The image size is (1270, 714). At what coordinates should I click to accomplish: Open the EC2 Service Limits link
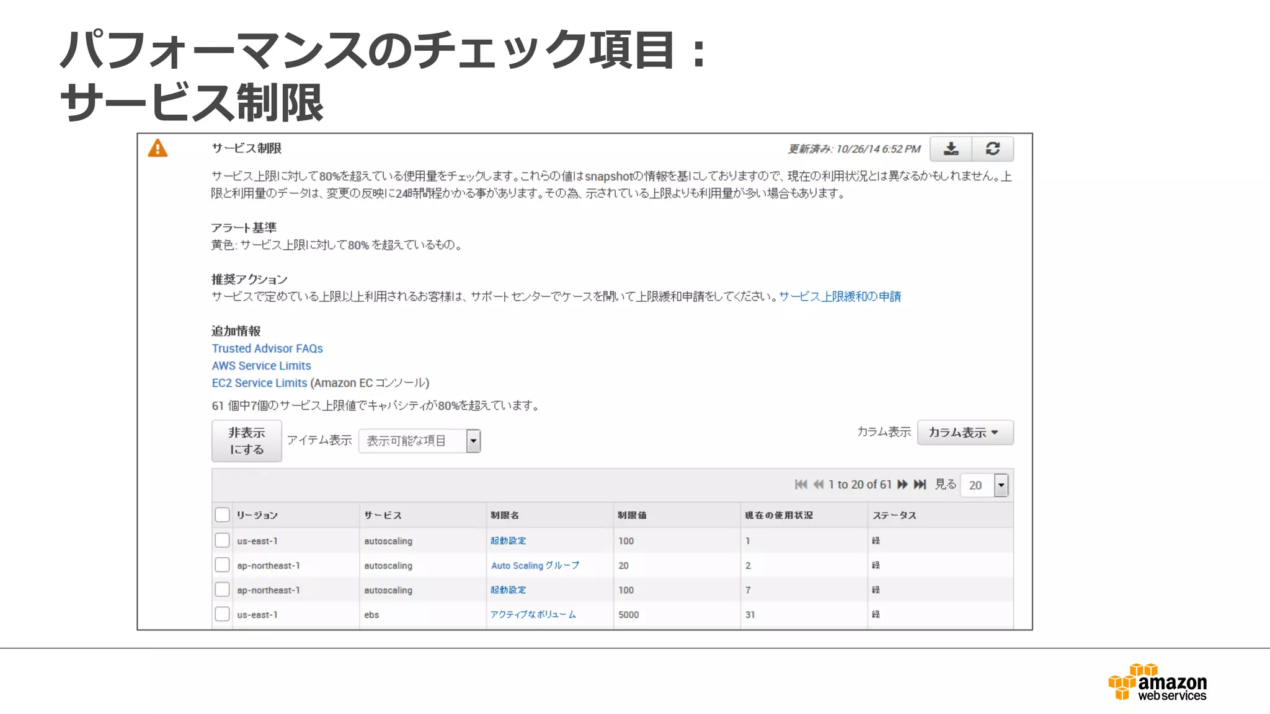pos(259,383)
